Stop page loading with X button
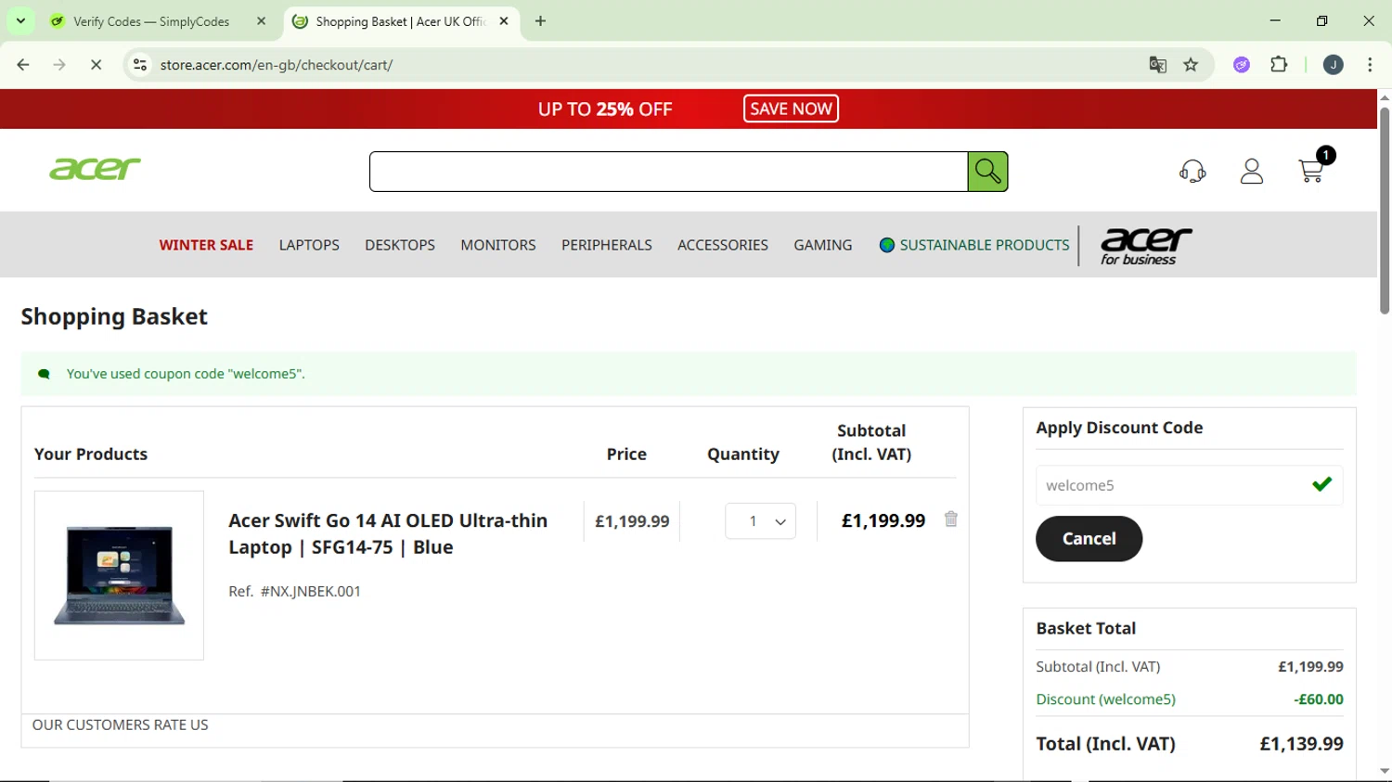The image size is (1392, 782). [x=96, y=65]
